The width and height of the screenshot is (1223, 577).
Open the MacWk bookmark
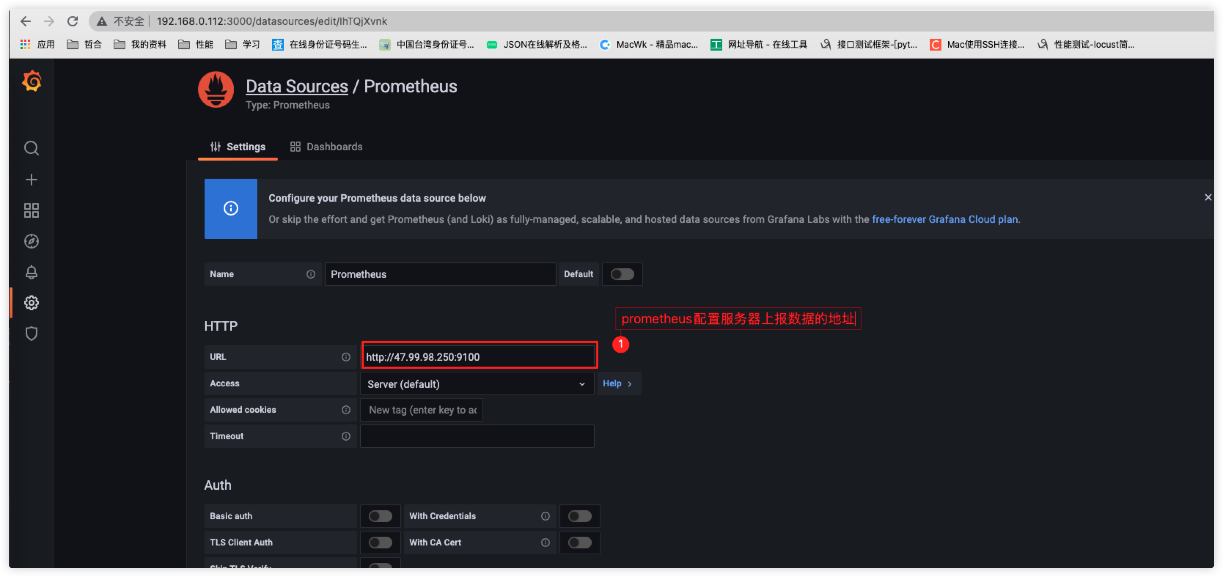point(649,45)
